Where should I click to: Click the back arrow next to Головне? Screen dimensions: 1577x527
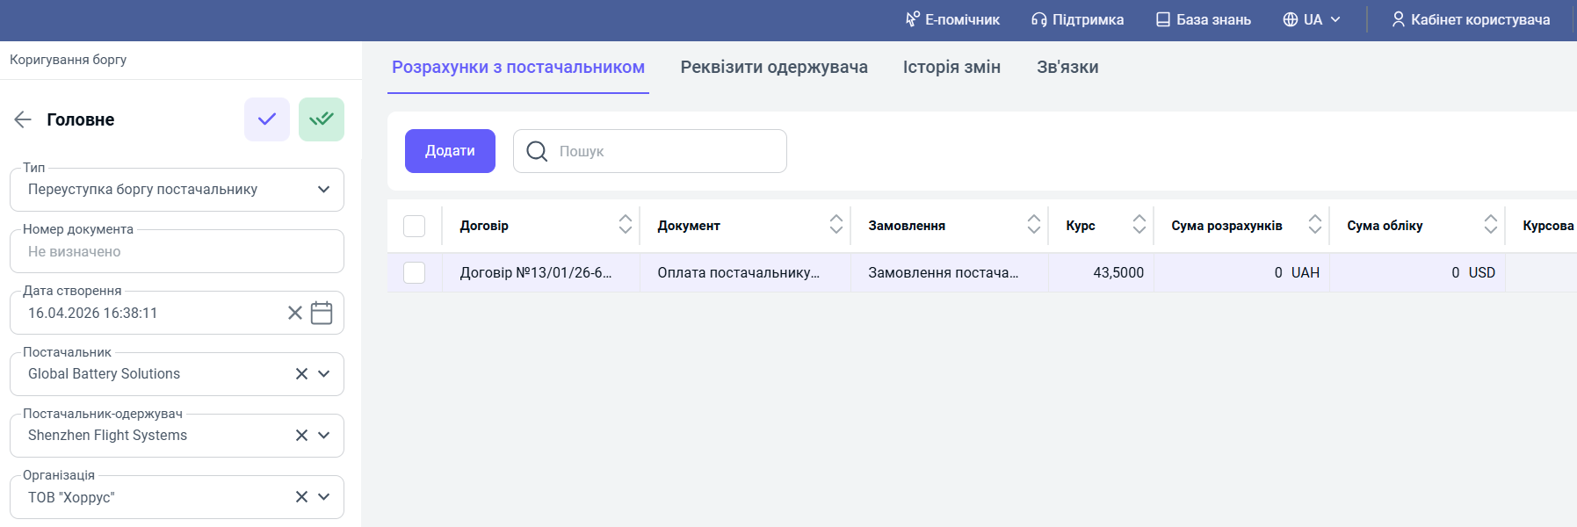click(23, 119)
